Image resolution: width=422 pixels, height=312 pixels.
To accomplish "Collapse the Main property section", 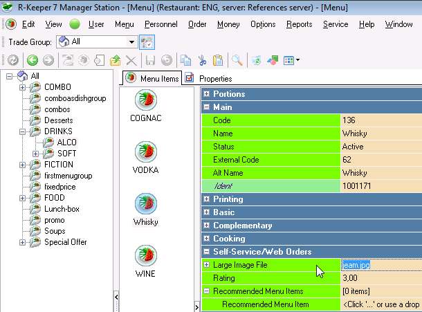I will 206,107.
